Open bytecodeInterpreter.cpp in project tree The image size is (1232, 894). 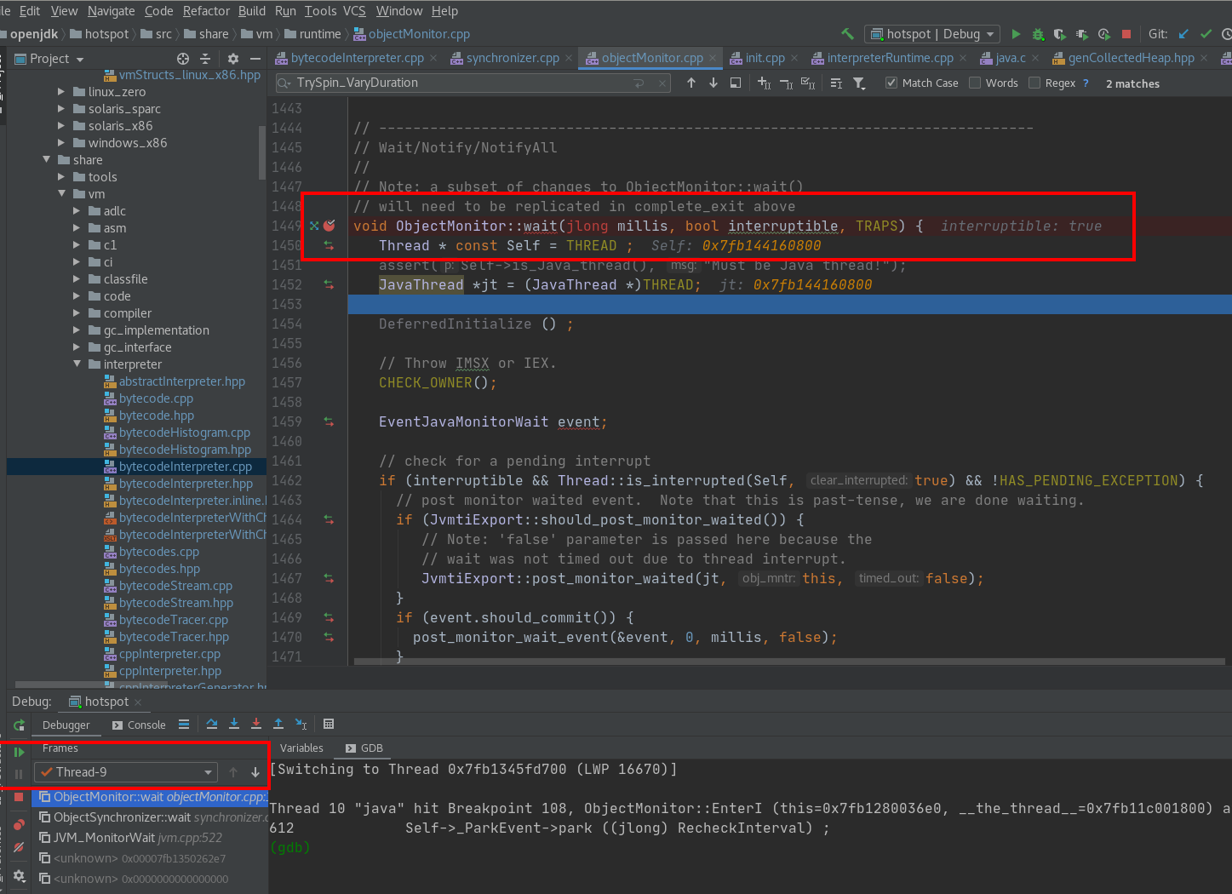coord(186,467)
